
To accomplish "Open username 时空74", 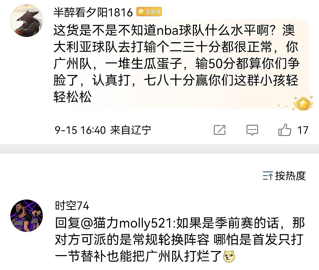I will 72,206.
